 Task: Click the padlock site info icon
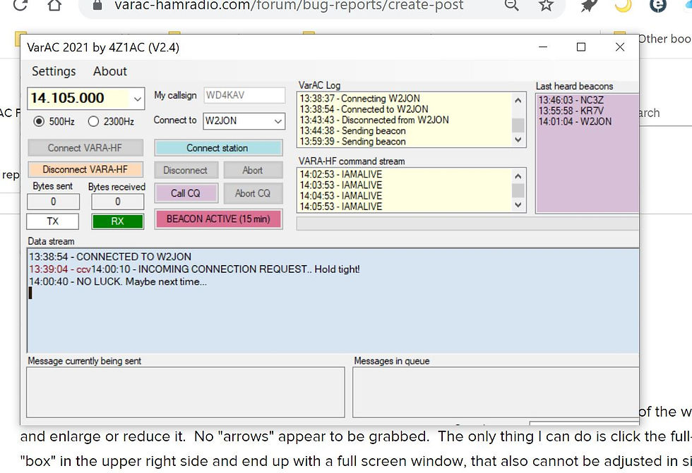point(97,5)
